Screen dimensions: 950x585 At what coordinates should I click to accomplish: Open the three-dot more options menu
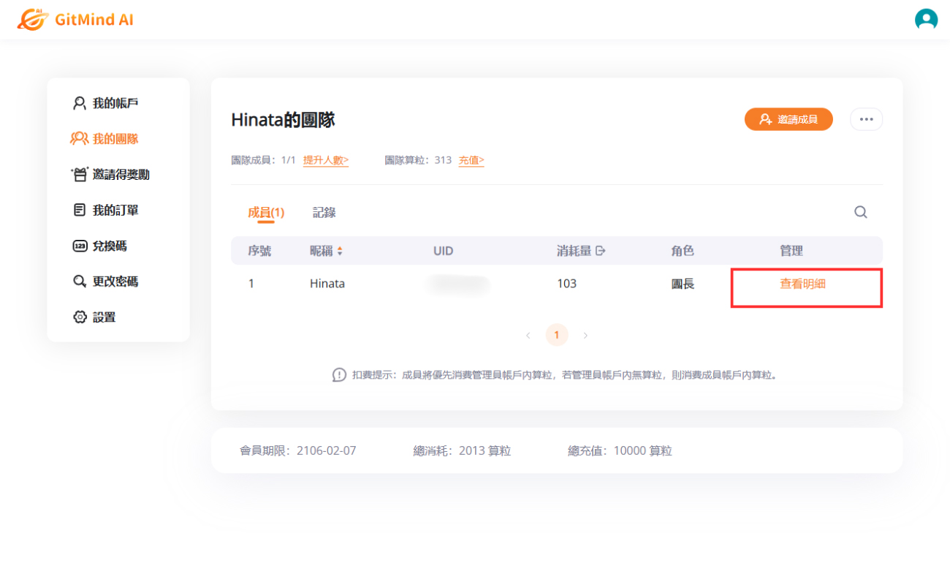click(x=867, y=119)
